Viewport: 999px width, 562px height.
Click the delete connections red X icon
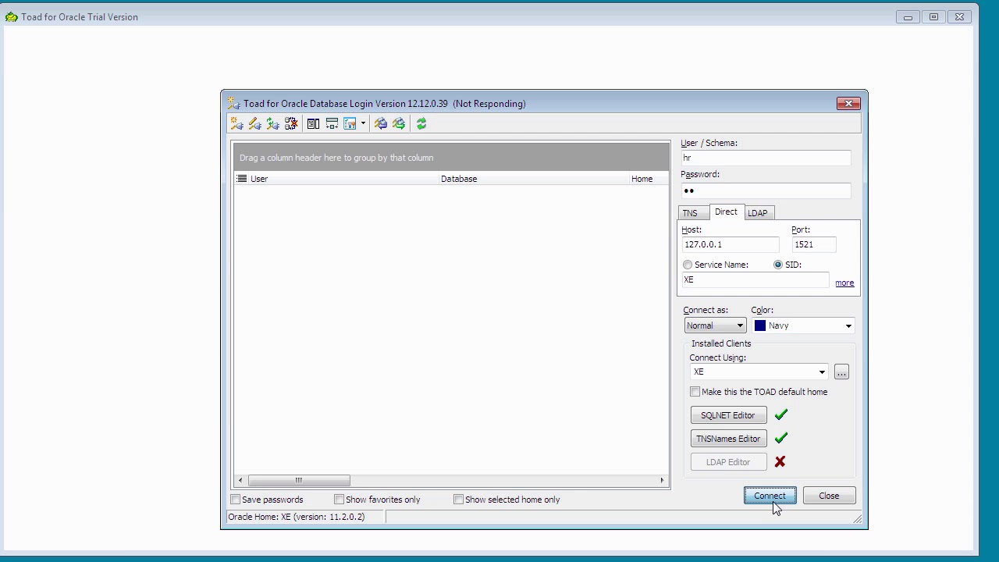tap(291, 124)
